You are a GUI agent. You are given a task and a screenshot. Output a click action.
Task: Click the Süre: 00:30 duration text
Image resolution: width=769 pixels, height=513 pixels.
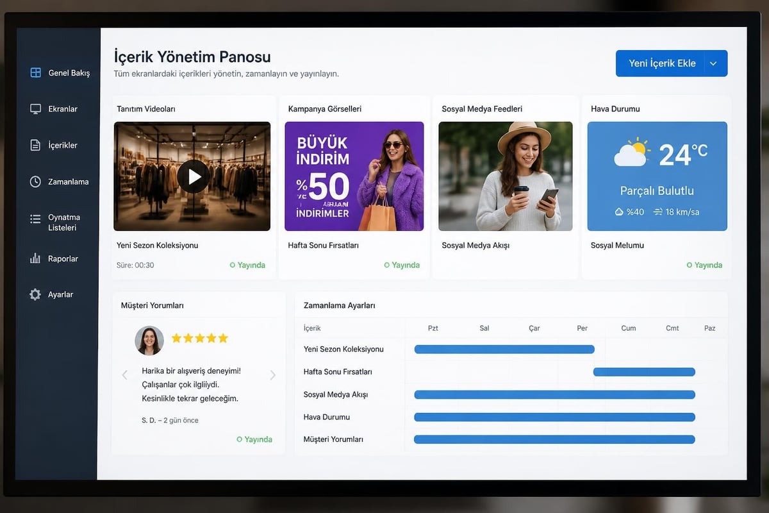point(135,265)
